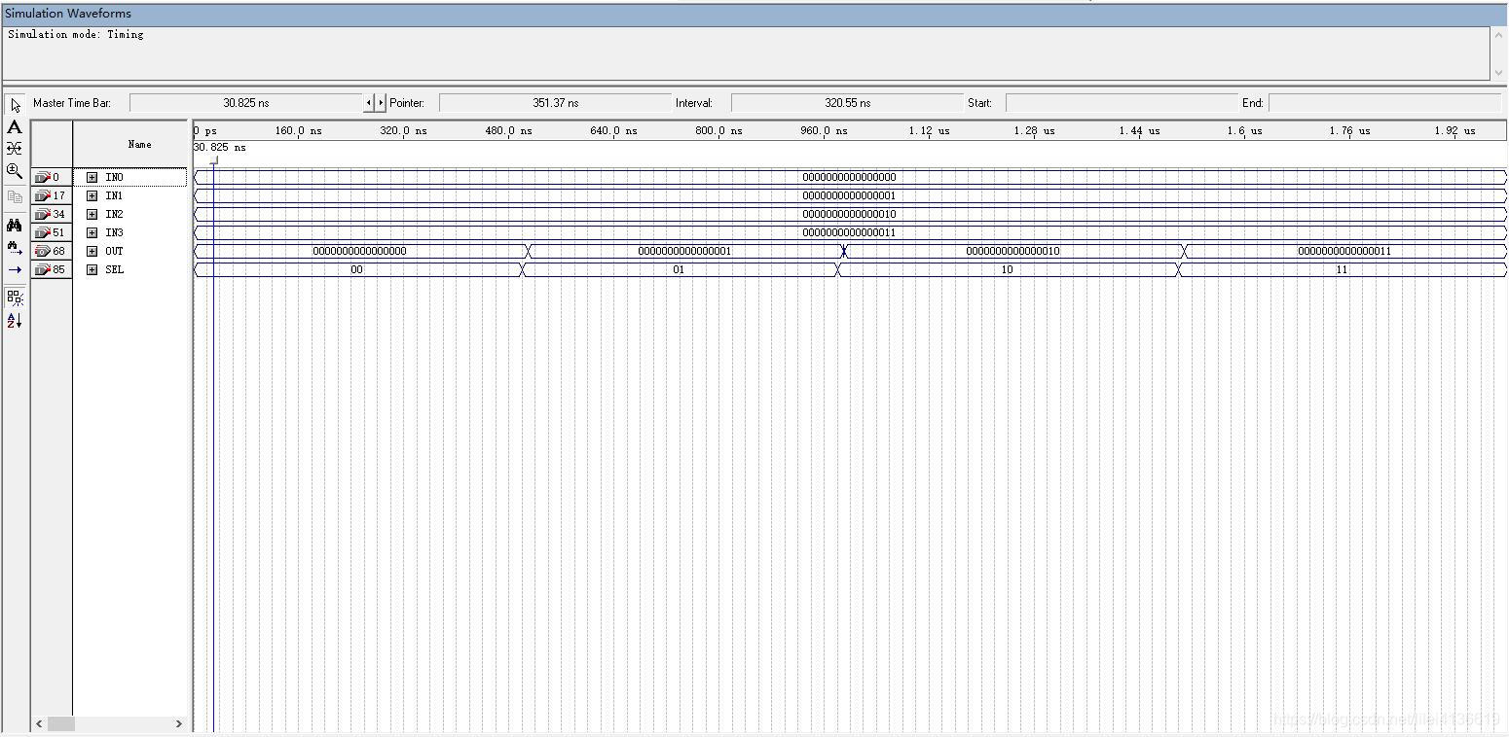Click the Simulation Waveforms title bar
The width and height of the screenshot is (1509, 737).
coord(754,14)
